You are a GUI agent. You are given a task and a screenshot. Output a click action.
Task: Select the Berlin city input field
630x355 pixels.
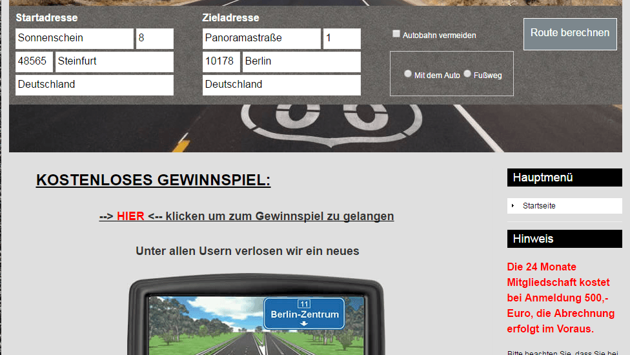tap(301, 62)
